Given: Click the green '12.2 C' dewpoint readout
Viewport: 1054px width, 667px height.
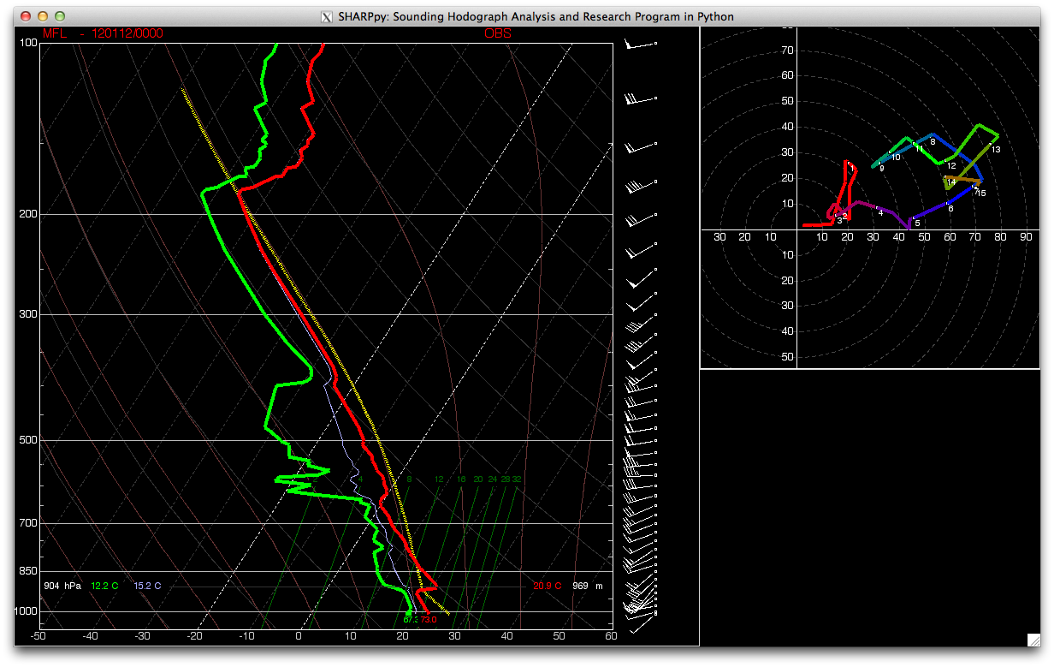Looking at the screenshot, I should (104, 586).
